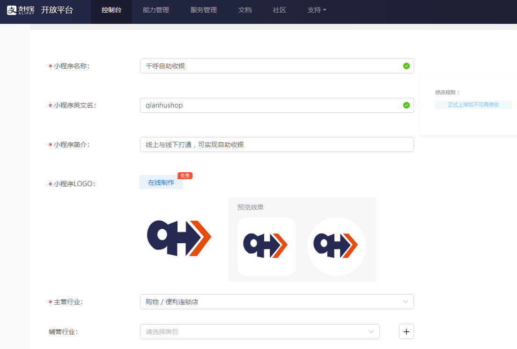Open the 文档 navigation item
This screenshot has width=517, height=349.
(x=245, y=10)
